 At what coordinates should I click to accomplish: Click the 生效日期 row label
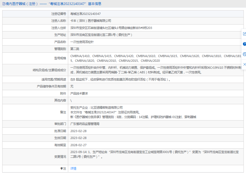click(60, 138)
